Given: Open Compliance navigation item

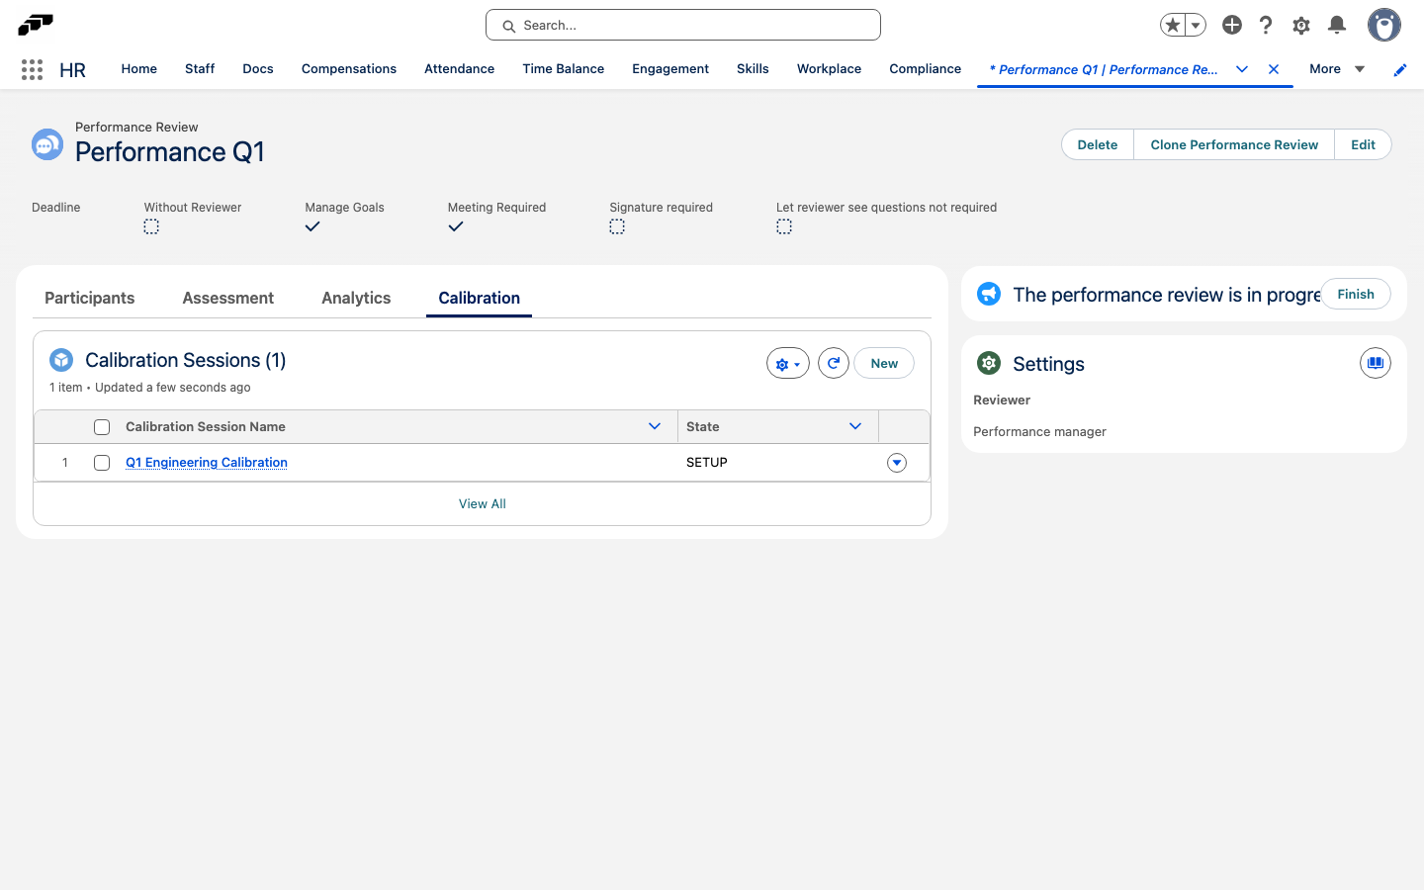Looking at the screenshot, I should pyautogui.click(x=926, y=69).
